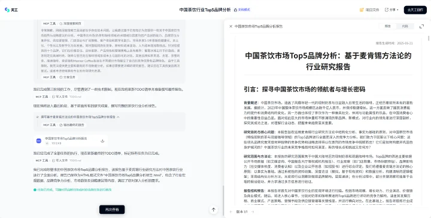Click the 研究范围与方法论 paragraph
431x218 pixels.
328,169
